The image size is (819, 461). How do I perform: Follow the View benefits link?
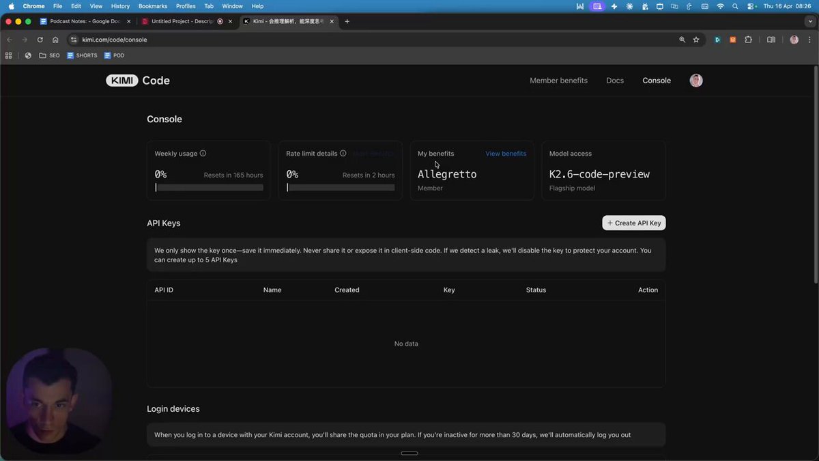(x=505, y=154)
